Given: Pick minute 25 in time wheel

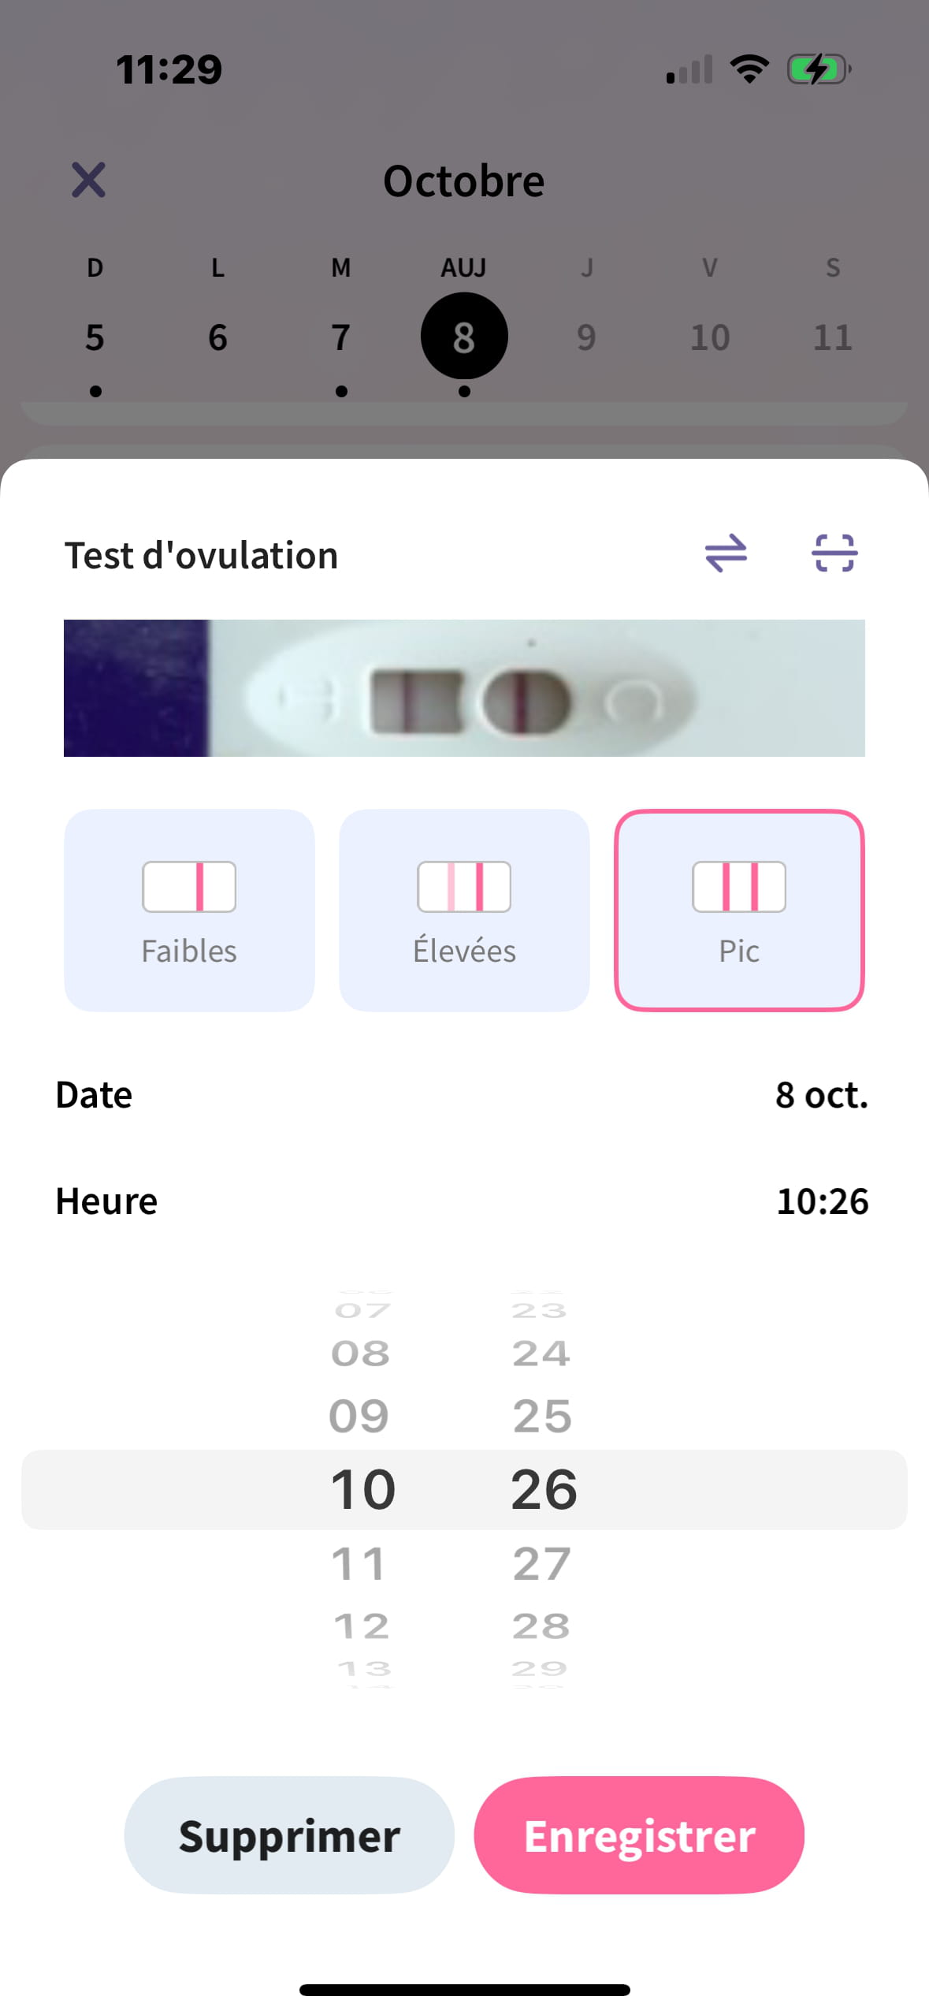Looking at the screenshot, I should click(x=541, y=1417).
